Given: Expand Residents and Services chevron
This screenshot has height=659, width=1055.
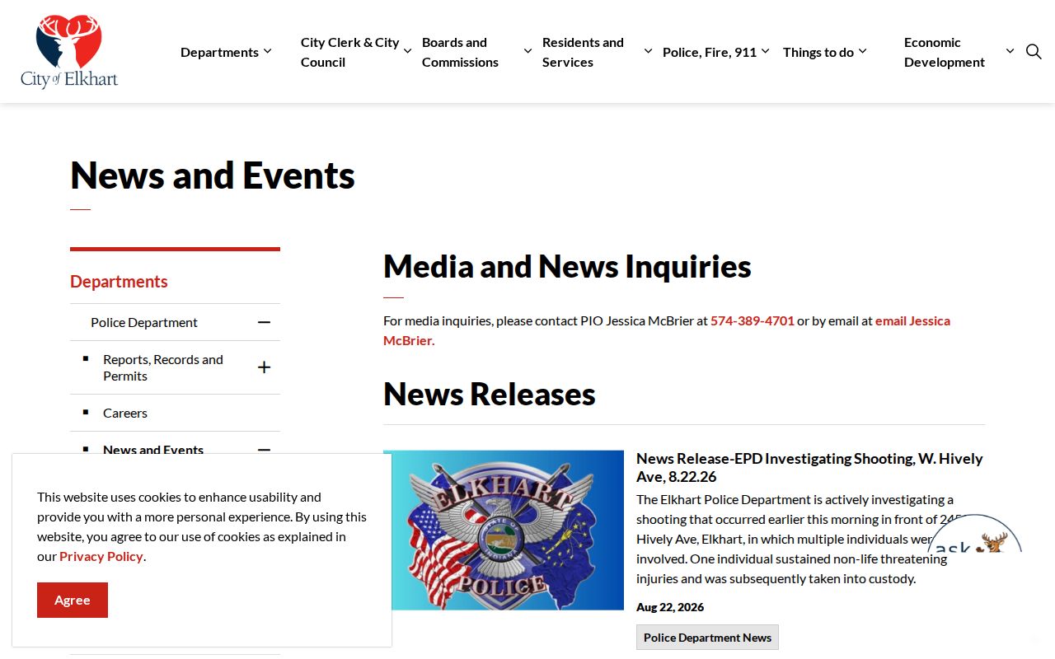Looking at the screenshot, I should tap(648, 51).
